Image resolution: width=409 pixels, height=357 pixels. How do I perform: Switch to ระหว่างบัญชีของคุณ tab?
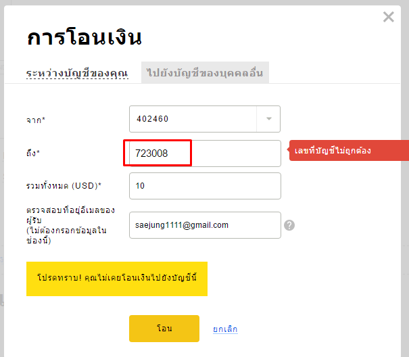click(77, 73)
